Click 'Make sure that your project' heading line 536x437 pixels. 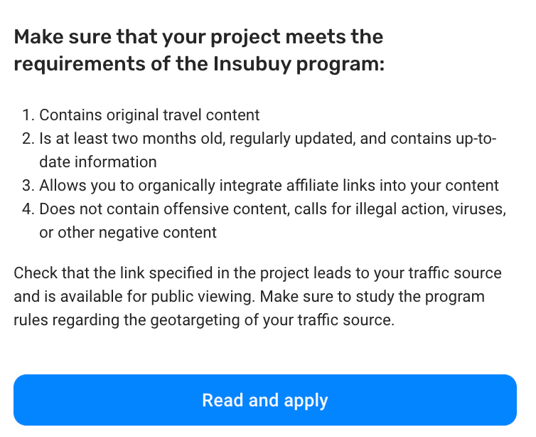pos(198,36)
